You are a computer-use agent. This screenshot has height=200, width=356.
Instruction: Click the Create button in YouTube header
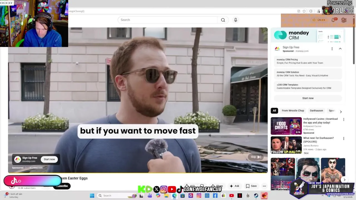click(319, 20)
